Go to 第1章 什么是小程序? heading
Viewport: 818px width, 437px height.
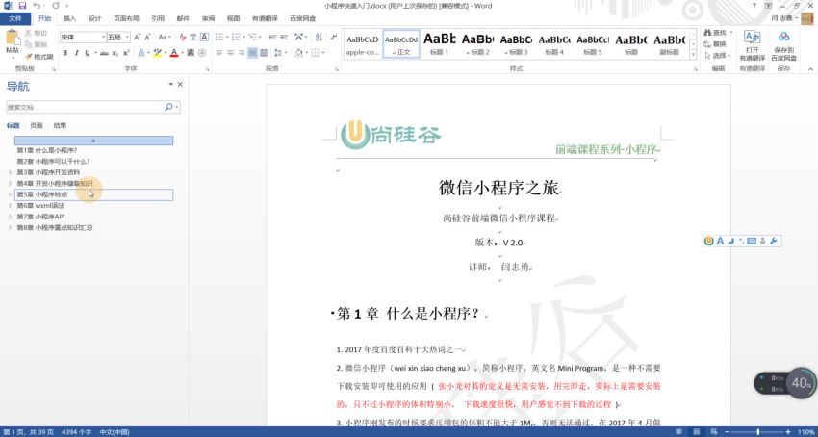[x=47, y=150]
